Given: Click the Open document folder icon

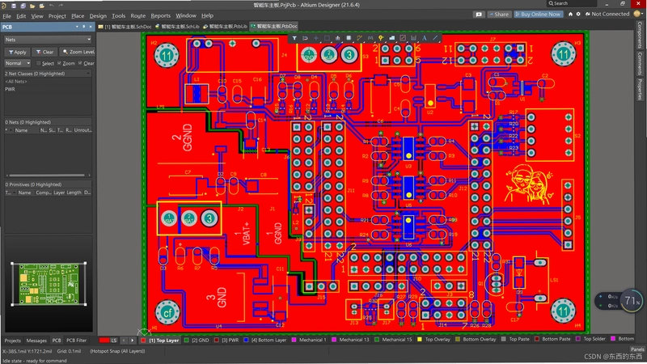Looking at the screenshot, I should coord(32,6).
